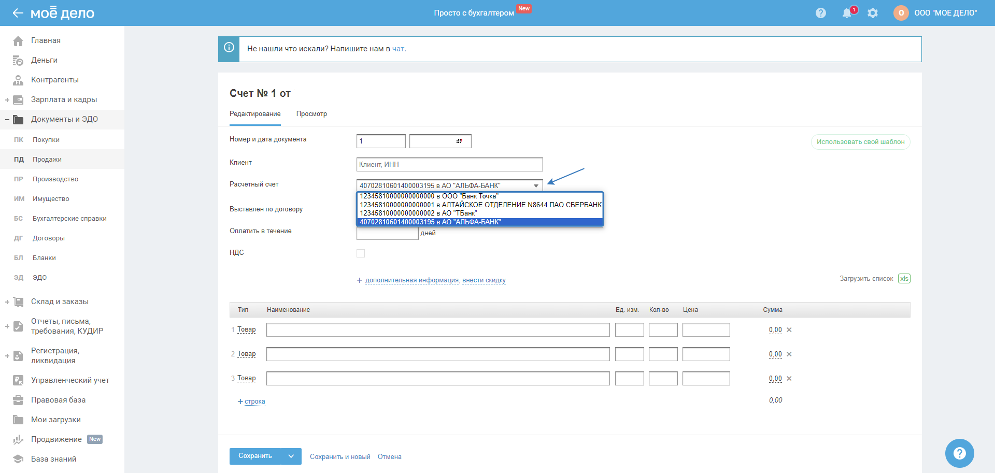The image size is (995, 473).
Task: Remove item row 2 with the X icon
Action: (789, 354)
